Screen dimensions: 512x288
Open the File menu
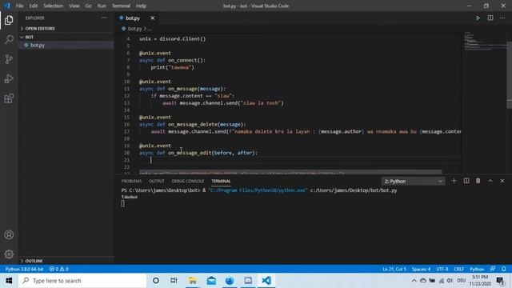(x=19, y=6)
